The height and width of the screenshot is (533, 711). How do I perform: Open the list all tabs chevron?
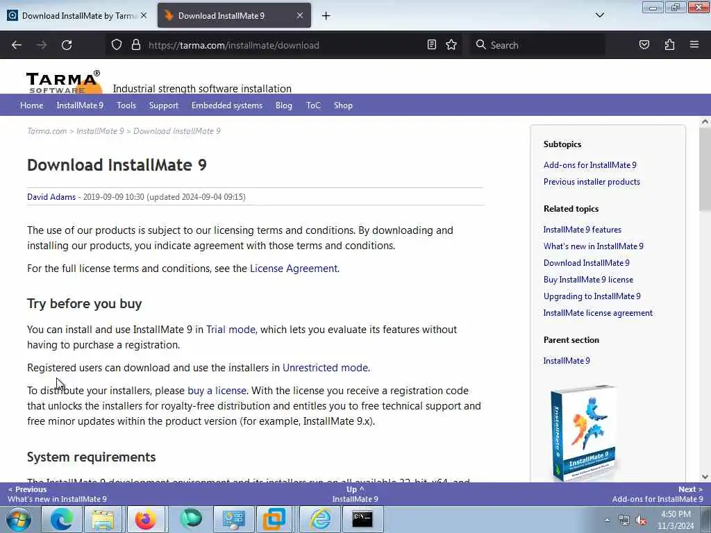pos(600,15)
